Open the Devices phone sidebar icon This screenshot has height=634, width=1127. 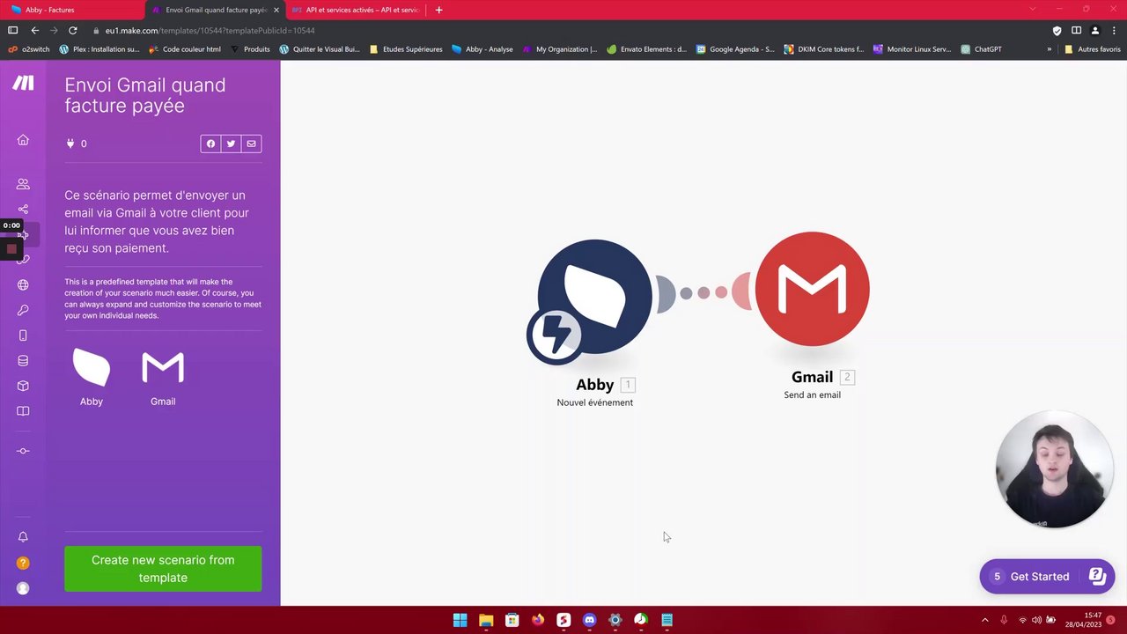(23, 335)
